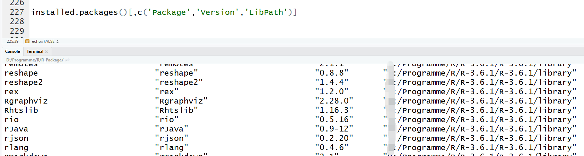584x156 pixels.
Task: Click the 'LibPath' string in the code
Action: tap(266, 12)
